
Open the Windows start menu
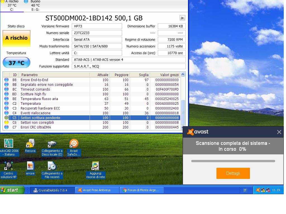click(10, 190)
